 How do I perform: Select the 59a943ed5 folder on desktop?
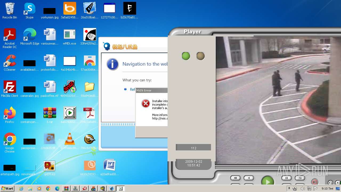90,89
